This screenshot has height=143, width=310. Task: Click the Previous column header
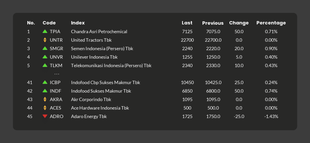[x=213, y=23]
